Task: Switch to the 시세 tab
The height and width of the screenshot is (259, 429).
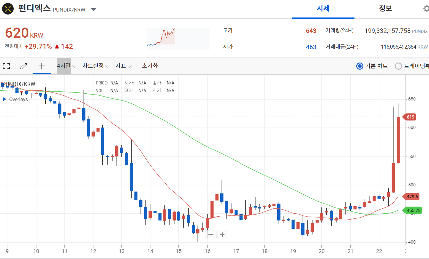Action: [323, 9]
